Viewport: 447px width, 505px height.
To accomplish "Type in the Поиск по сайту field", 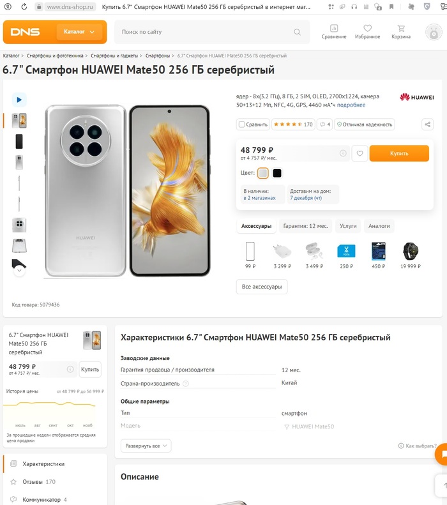I will [204, 32].
